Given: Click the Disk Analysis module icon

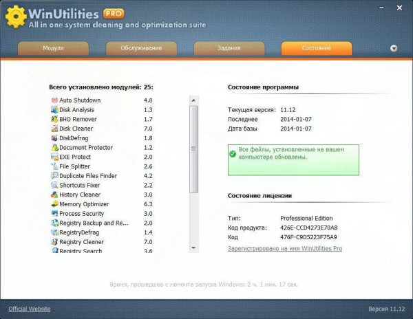Looking at the screenshot, I should (54, 110).
